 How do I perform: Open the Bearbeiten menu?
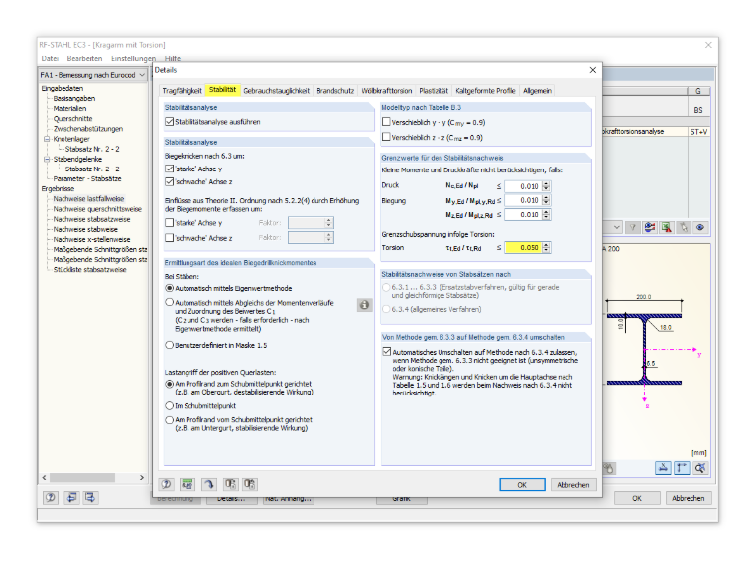84,58
